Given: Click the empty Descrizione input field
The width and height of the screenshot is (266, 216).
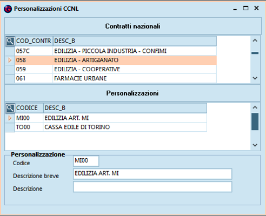Looking at the screenshot, I should (x=152, y=187).
